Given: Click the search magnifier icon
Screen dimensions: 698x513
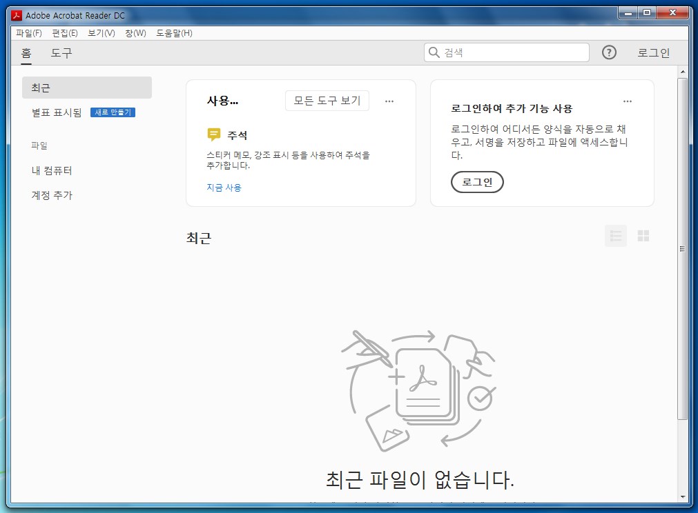Looking at the screenshot, I should (x=434, y=52).
